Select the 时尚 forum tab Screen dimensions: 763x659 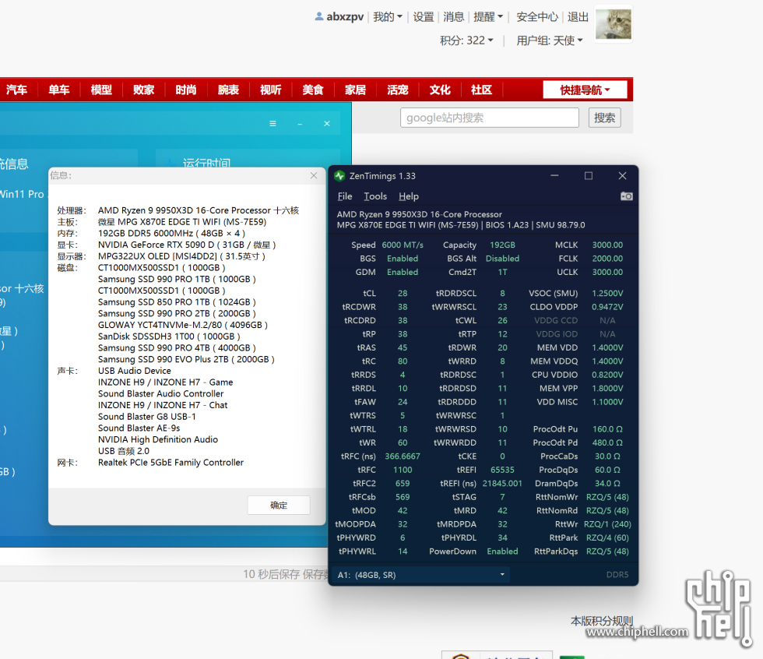click(x=186, y=90)
